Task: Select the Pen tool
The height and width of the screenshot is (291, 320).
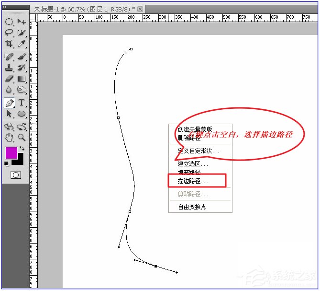Action: (x=9, y=103)
